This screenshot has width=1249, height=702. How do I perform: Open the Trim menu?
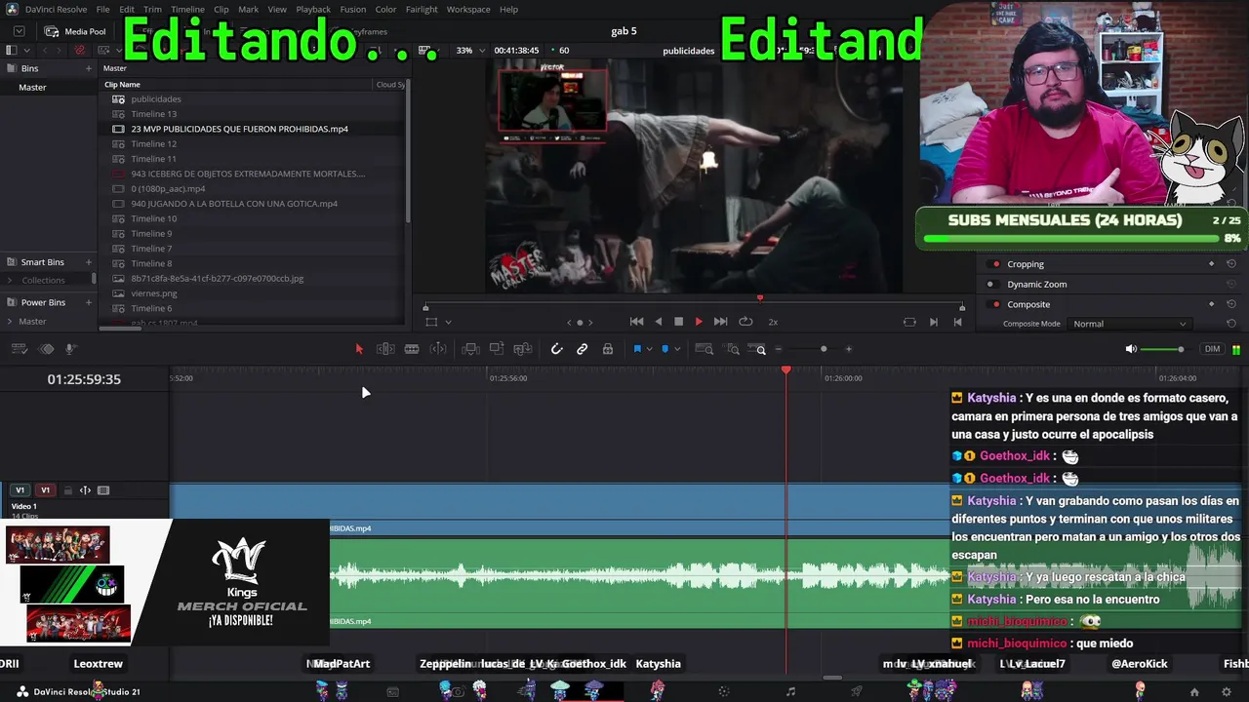(x=153, y=10)
